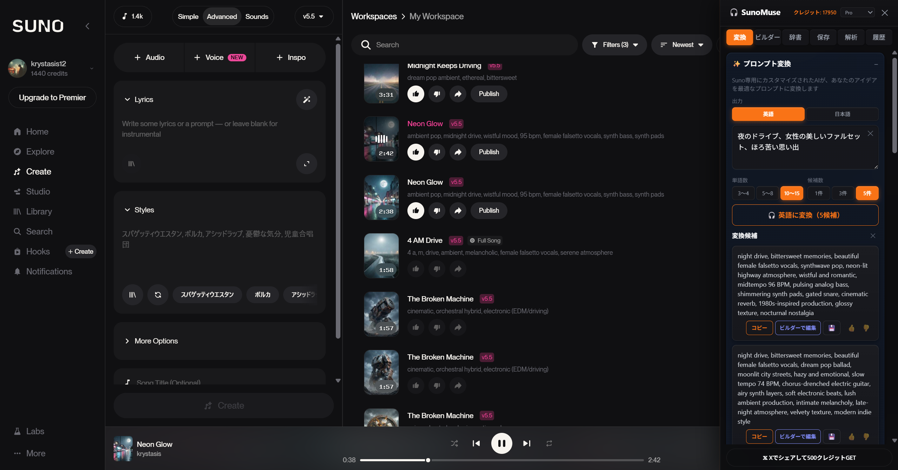898x470 pixels.
Task: Click the create panel scrollbar thumb
Action: coord(338,191)
